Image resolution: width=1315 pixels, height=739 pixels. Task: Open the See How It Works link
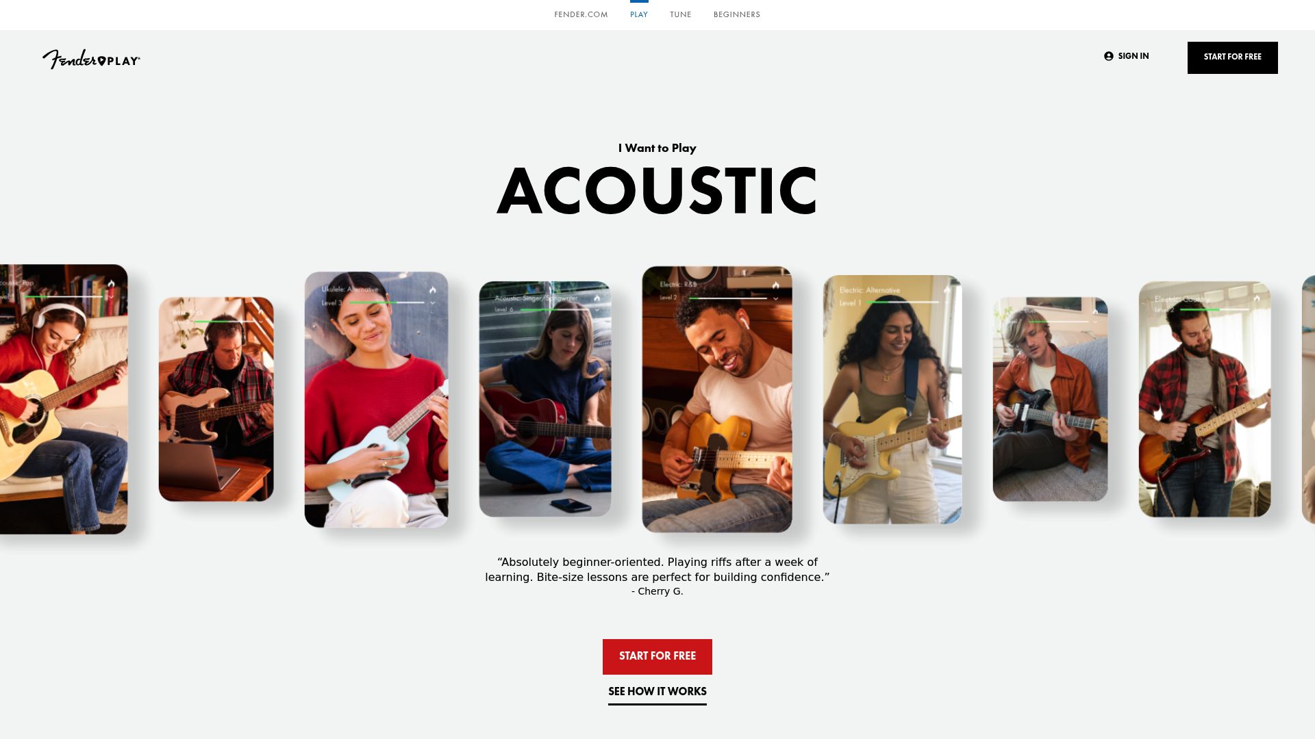click(x=657, y=692)
